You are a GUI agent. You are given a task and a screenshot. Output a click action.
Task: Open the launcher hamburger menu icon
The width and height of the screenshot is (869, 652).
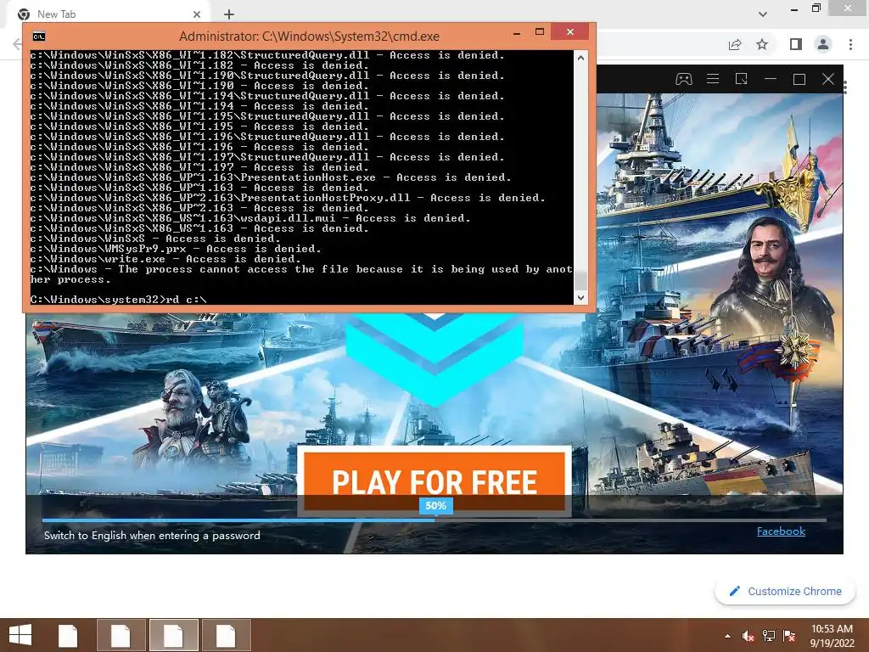pyautogui.click(x=713, y=79)
